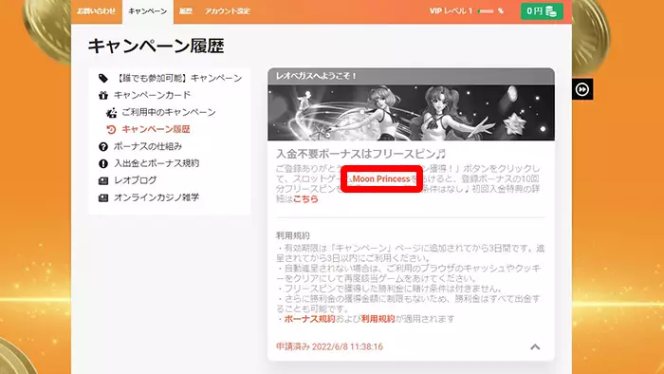Click the gift icon beside キャンペーンカード
The image size is (664, 374).
(x=103, y=95)
